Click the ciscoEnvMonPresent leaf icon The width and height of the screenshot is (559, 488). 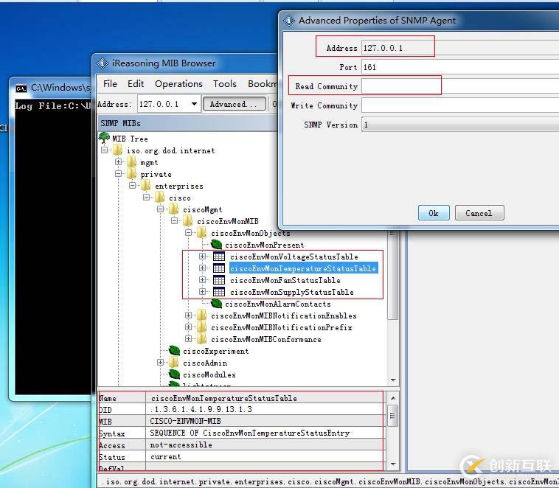tap(216, 245)
